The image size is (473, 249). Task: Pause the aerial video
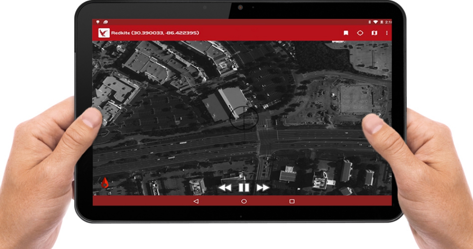pos(244,188)
